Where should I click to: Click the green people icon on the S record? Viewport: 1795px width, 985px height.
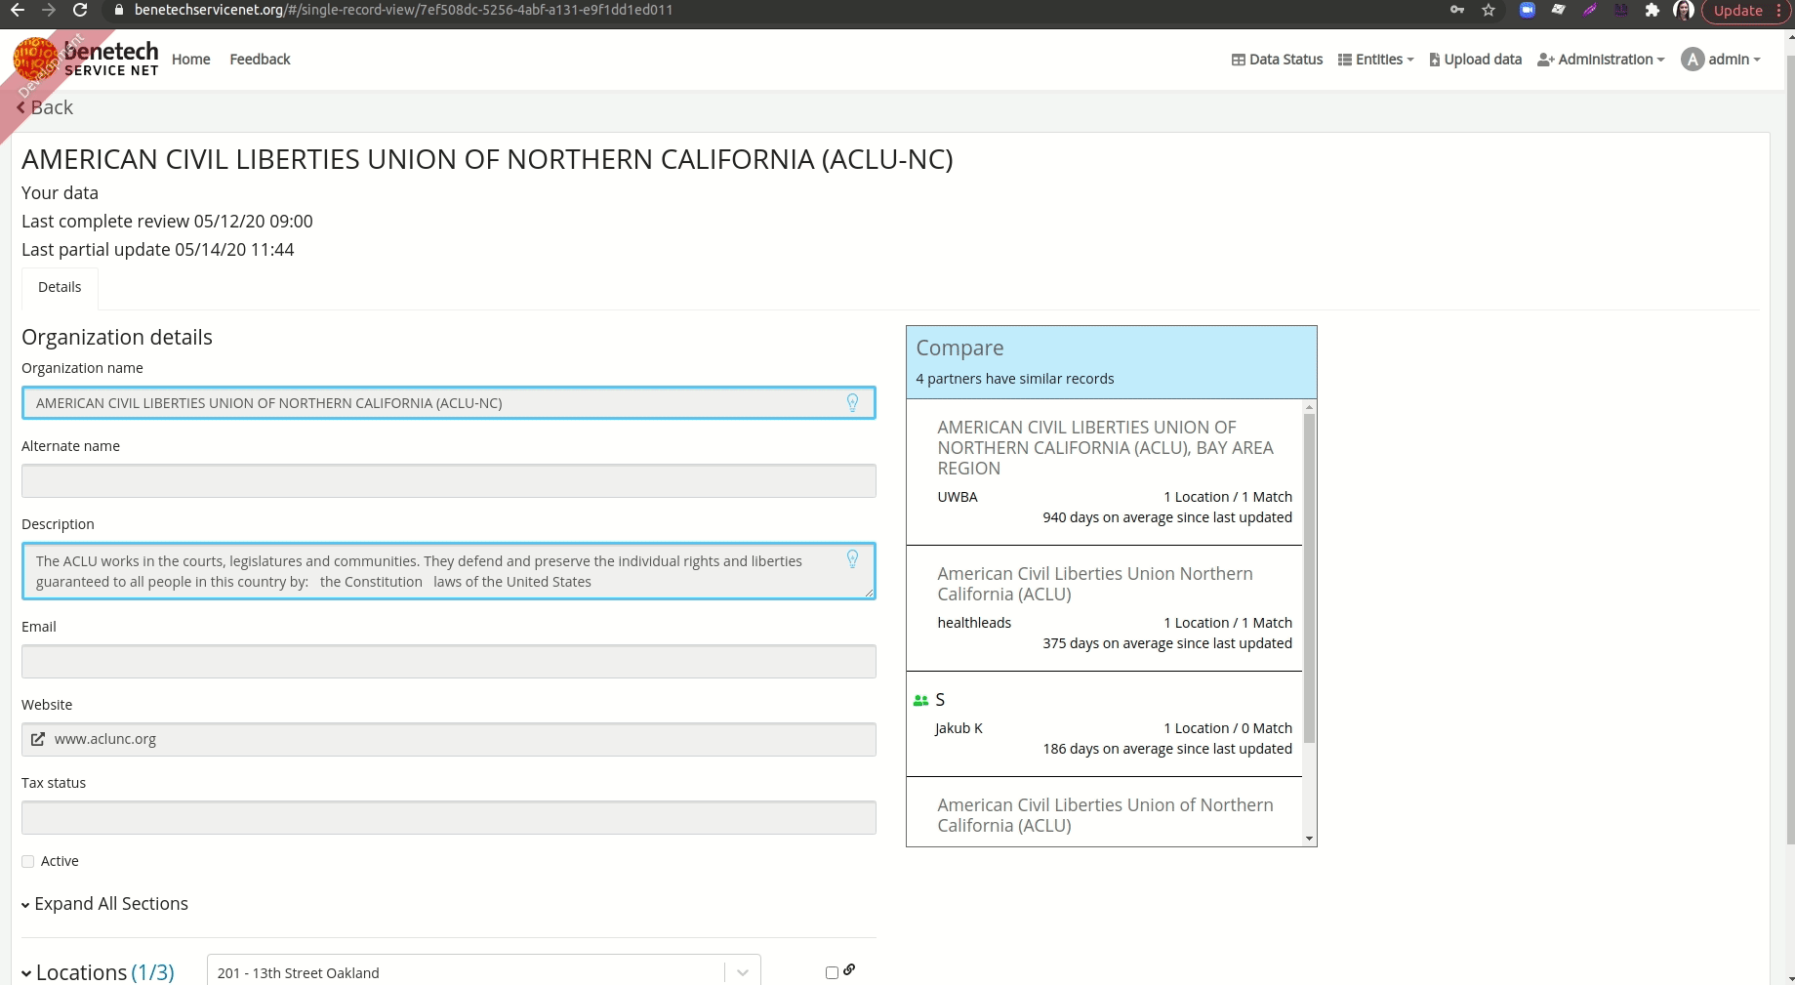[x=919, y=700]
